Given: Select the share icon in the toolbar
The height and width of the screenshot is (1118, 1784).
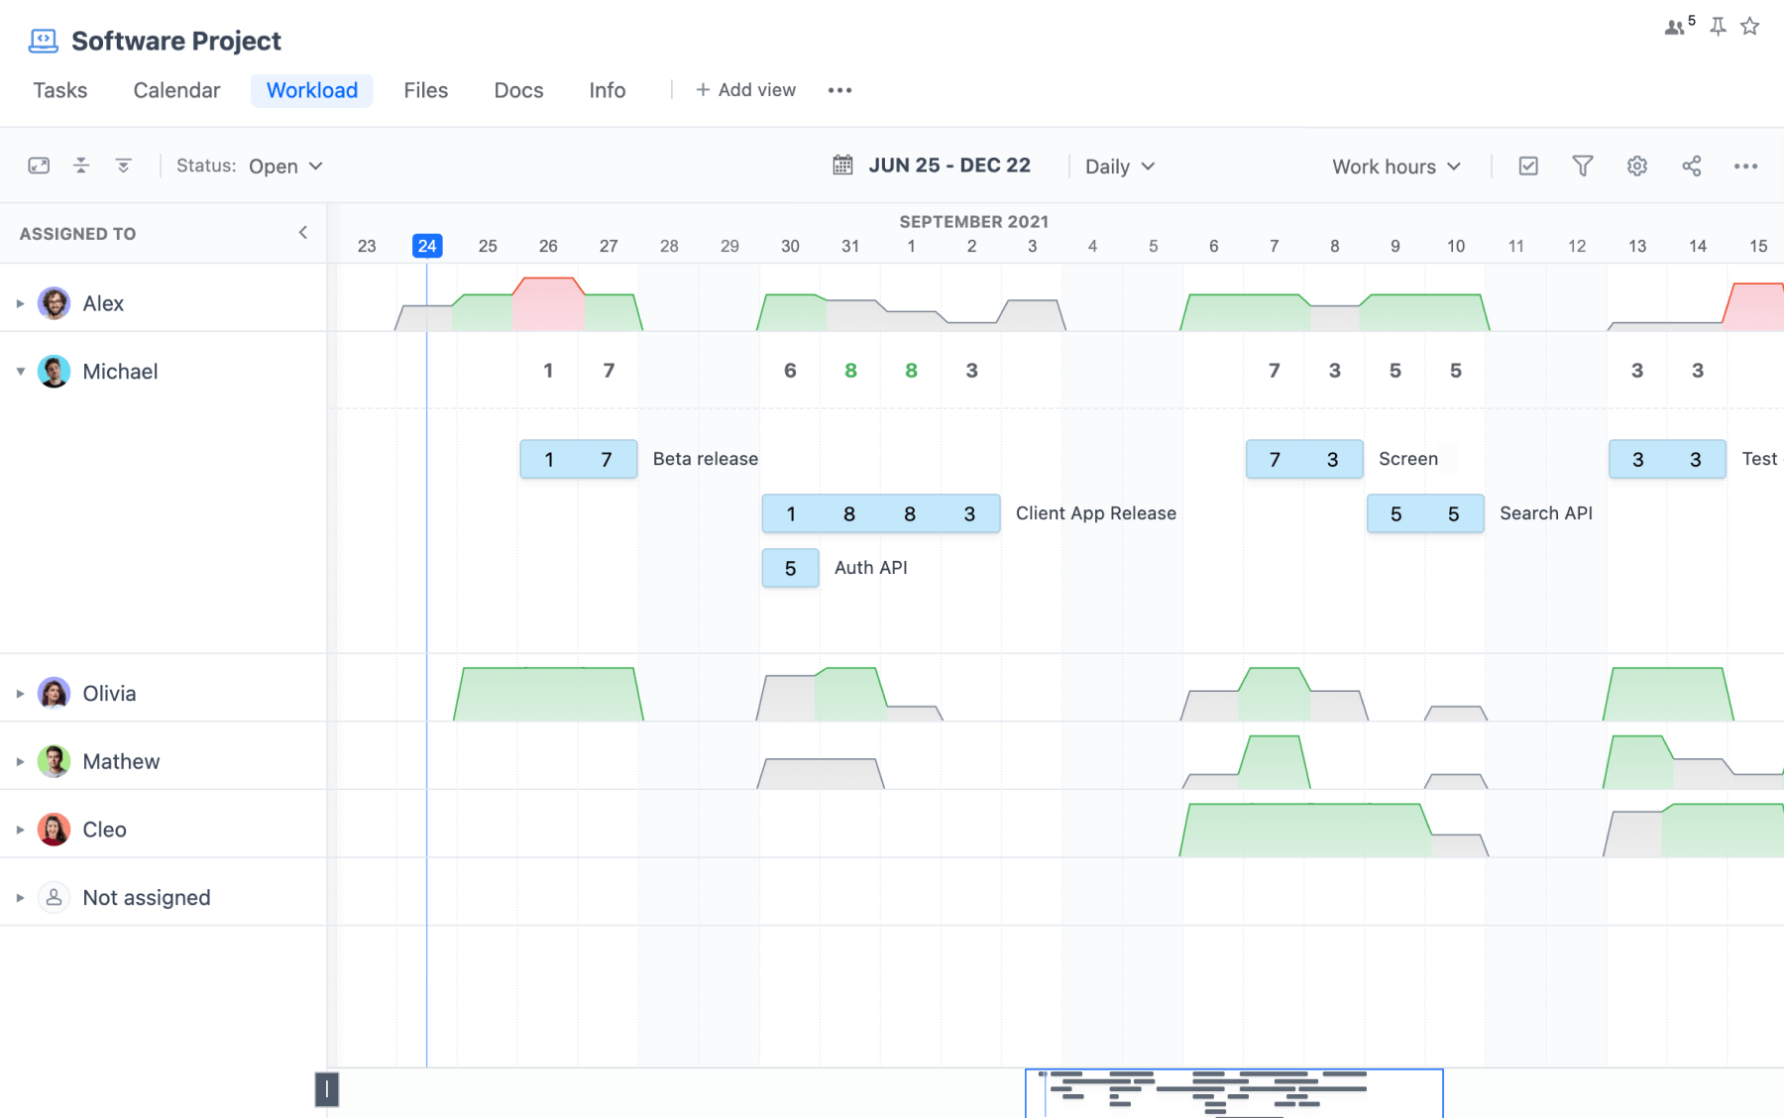Looking at the screenshot, I should click(x=1692, y=166).
